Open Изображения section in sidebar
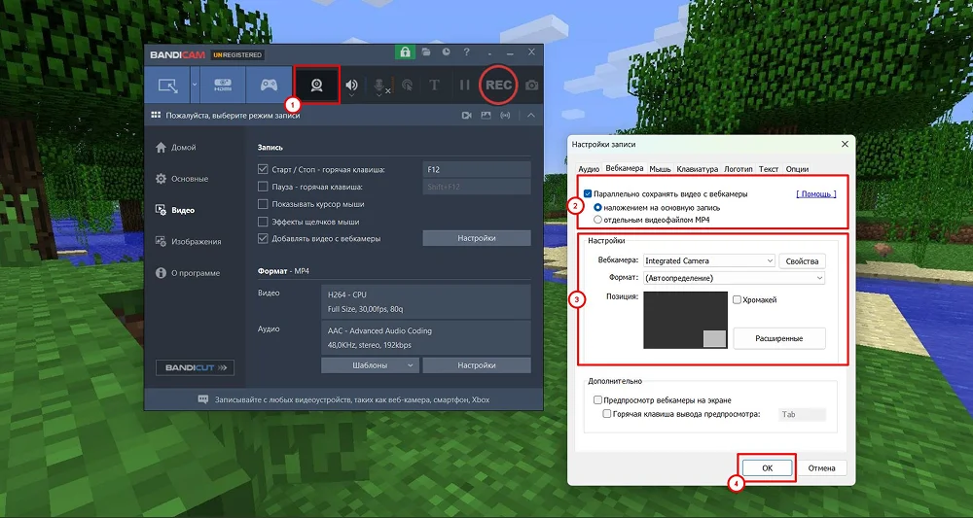Screen dimensions: 973x518 [x=188, y=242]
